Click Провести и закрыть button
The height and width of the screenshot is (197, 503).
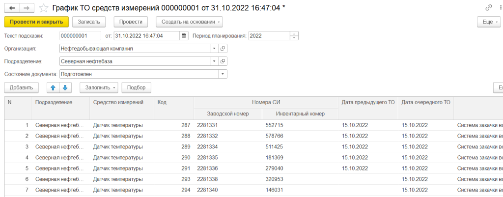click(36, 22)
